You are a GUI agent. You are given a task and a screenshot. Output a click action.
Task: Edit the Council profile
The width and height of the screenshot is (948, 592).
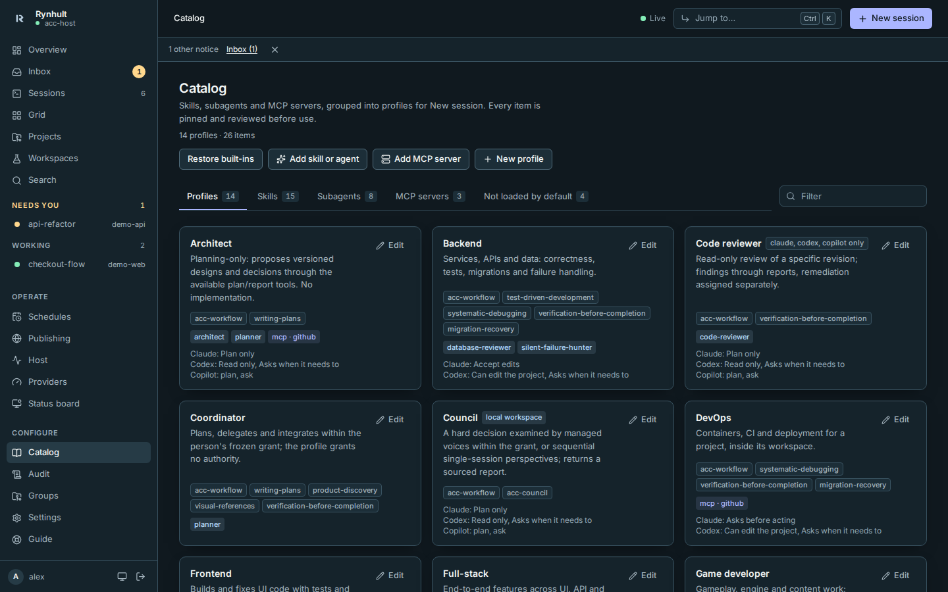(x=643, y=420)
